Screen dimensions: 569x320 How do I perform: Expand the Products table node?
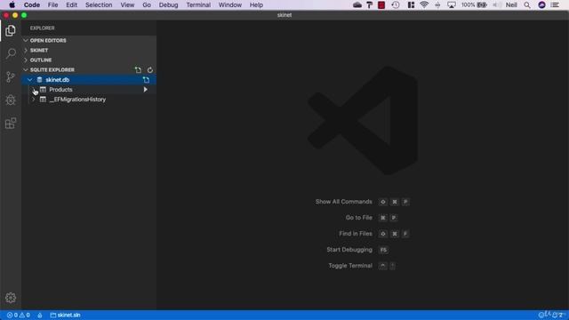34,90
